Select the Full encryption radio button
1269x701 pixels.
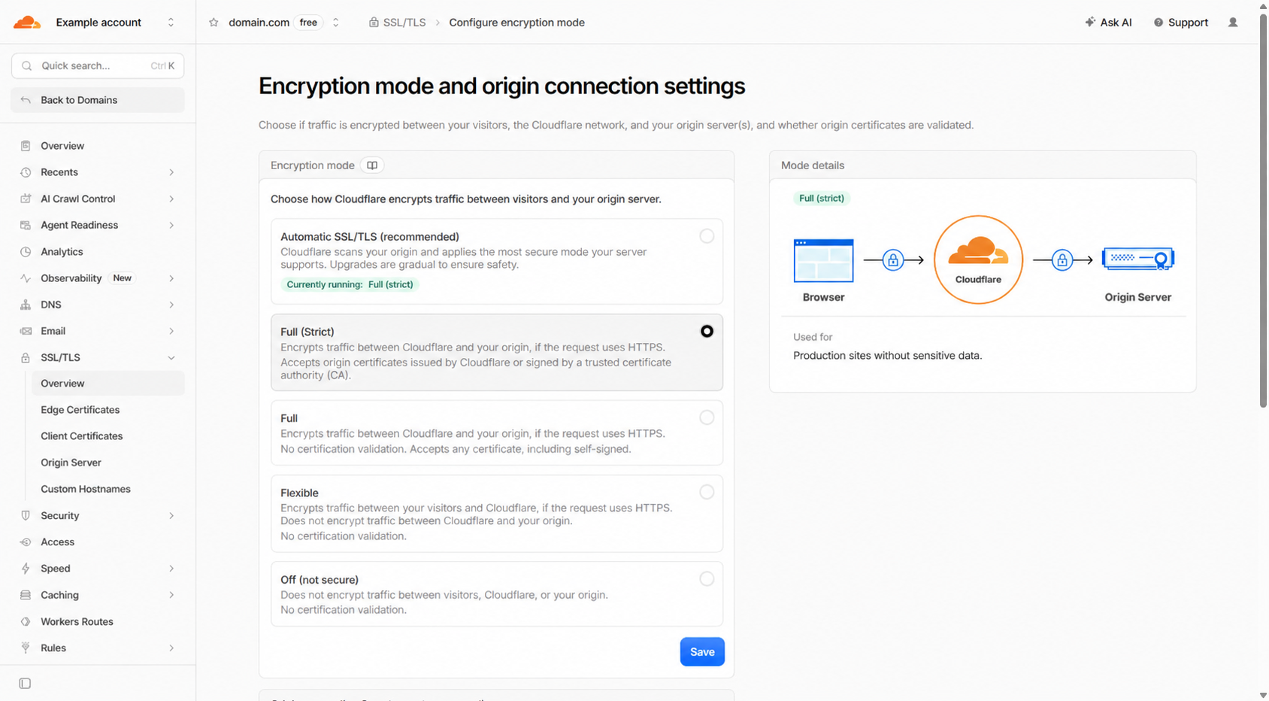point(707,417)
